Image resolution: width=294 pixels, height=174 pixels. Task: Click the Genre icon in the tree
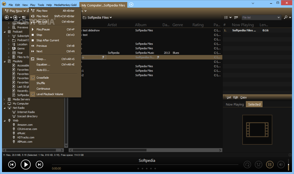point(14,49)
